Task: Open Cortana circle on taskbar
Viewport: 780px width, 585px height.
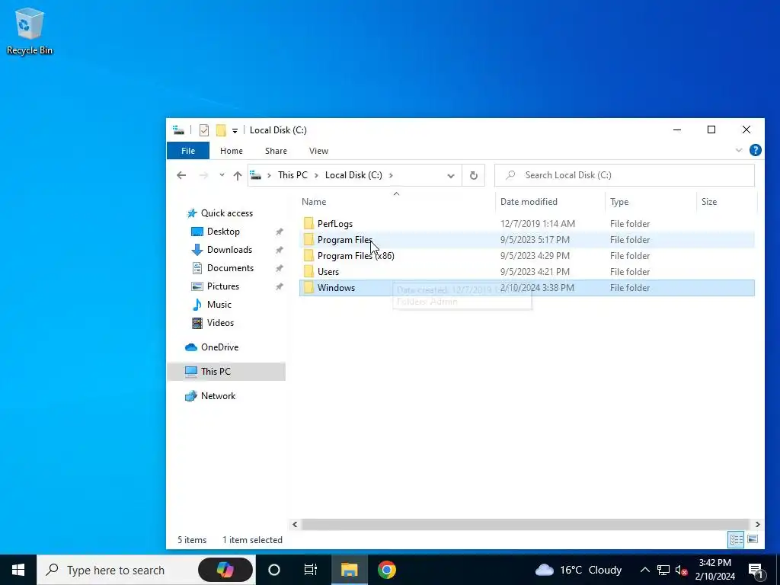Action: (x=274, y=570)
